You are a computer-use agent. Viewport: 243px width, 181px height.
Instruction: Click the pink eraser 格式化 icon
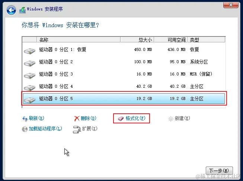(121, 119)
